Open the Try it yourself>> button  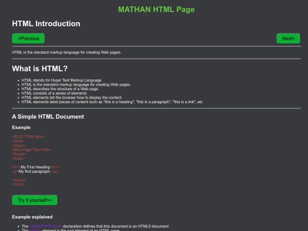pyautogui.click(x=35, y=200)
